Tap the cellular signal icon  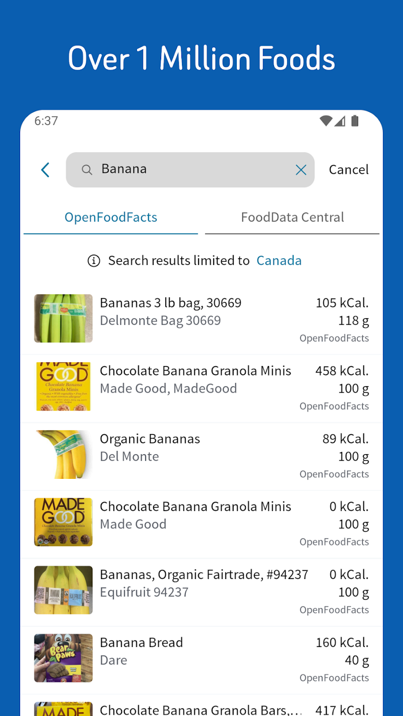(340, 121)
